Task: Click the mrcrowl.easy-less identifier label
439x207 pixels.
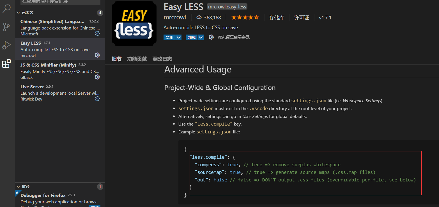Action: click(227, 7)
